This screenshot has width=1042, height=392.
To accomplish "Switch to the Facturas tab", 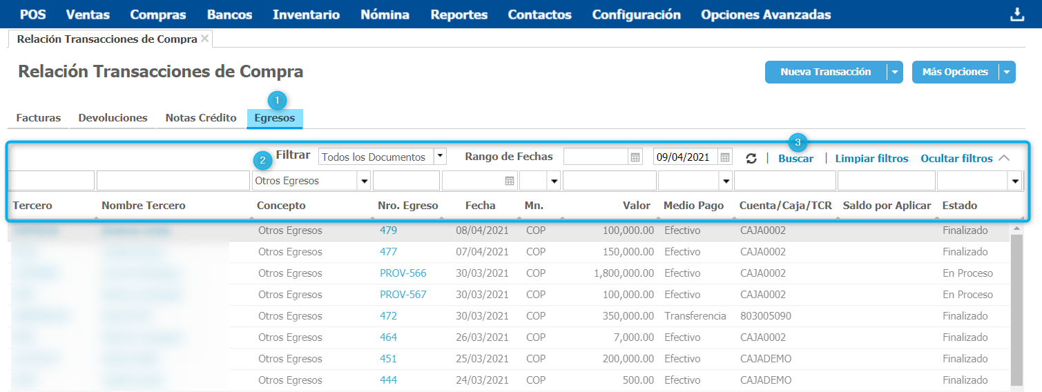I will click(x=39, y=118).
